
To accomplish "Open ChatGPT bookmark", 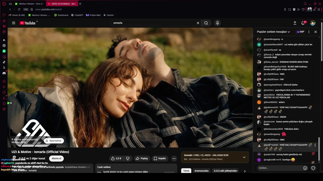I will pyautogui.click(x=77, y=15).
